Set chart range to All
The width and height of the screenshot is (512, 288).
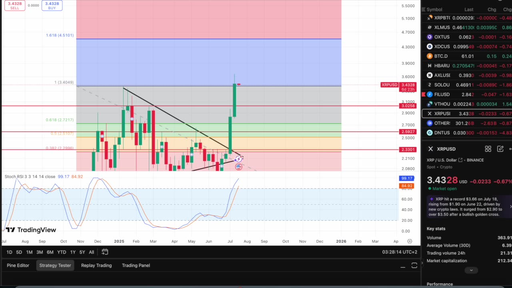click(x=91, y=252)
